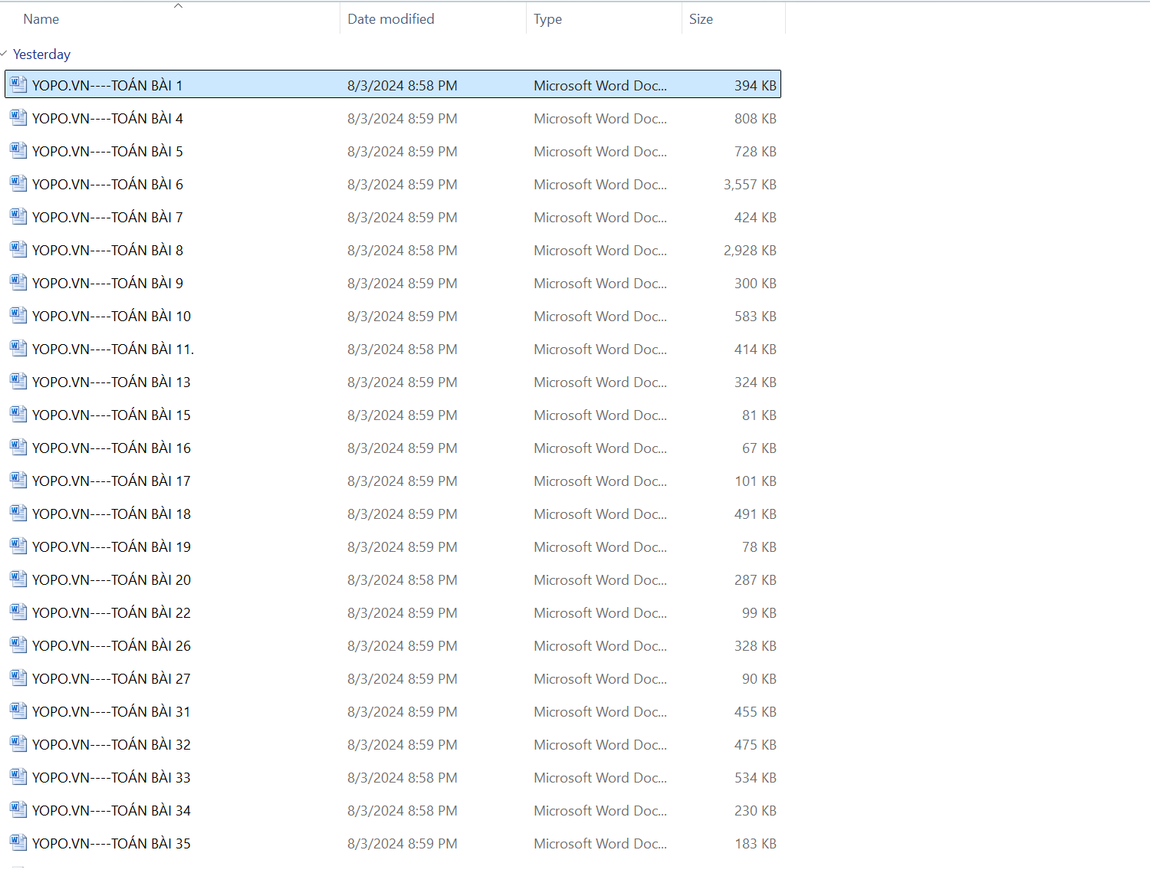Select file name YOPO.VN----TOÁN BÀI 35
1150x873 pixels.
[x=111, y=843]
